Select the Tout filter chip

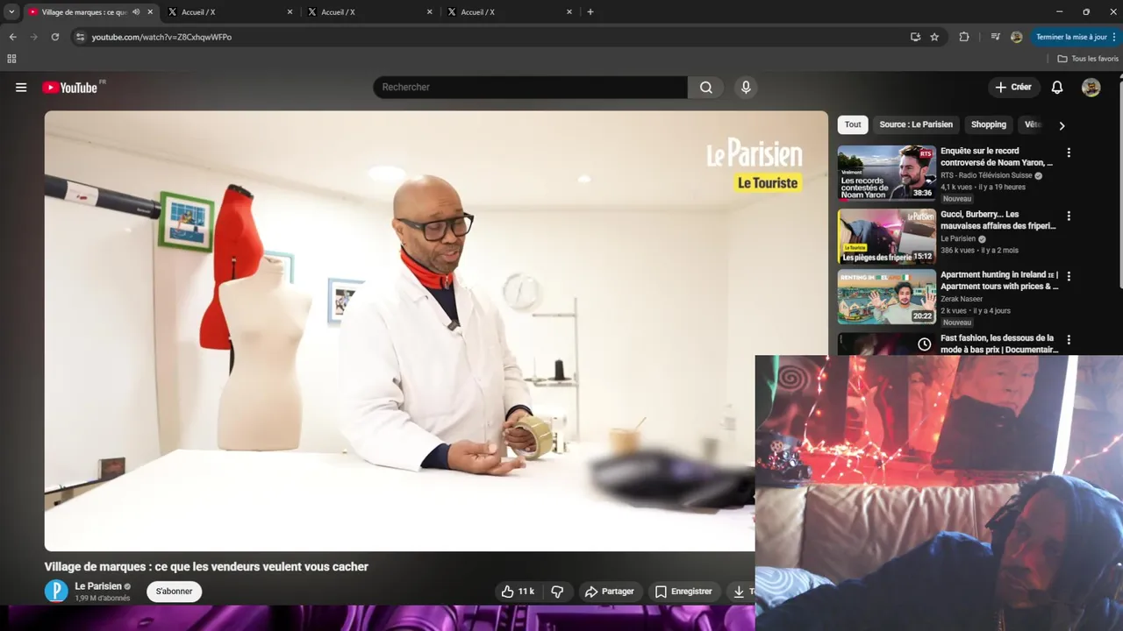(x=853, y=124)
